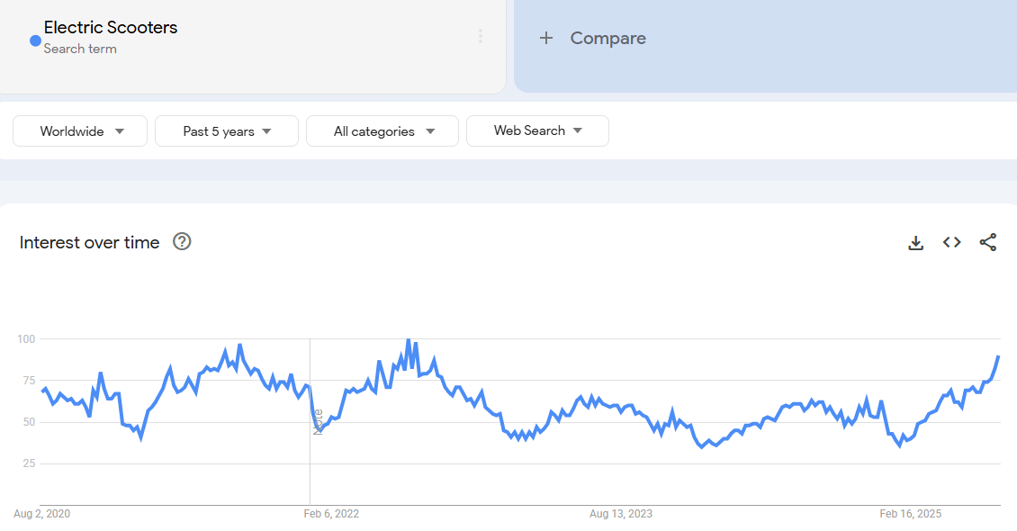The width and height of the screenshot is (1017, 531).
Task: Click the Compare label to add a term
Action: pyautogui.click(x=607, y=38)
